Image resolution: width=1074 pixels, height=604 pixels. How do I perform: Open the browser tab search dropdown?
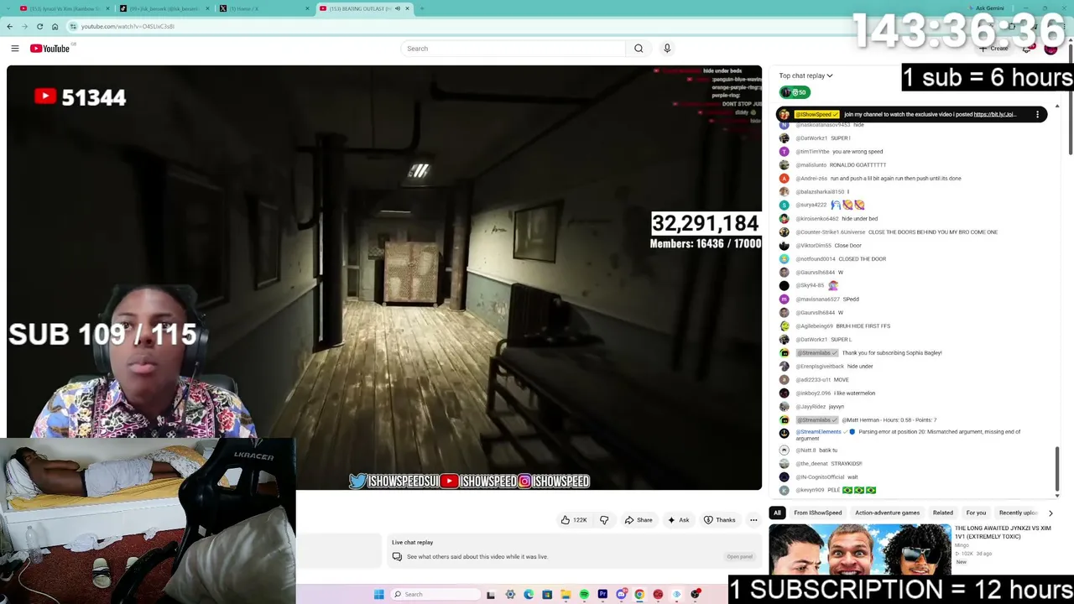(x=10, y=8)
